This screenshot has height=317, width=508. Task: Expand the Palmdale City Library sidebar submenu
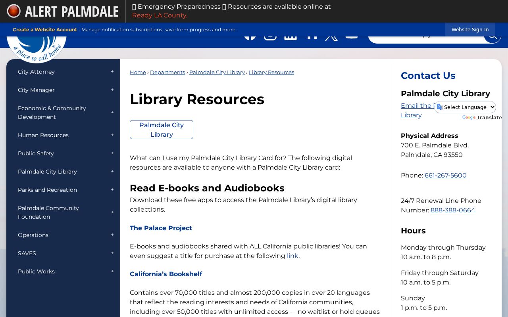[112, 172]
